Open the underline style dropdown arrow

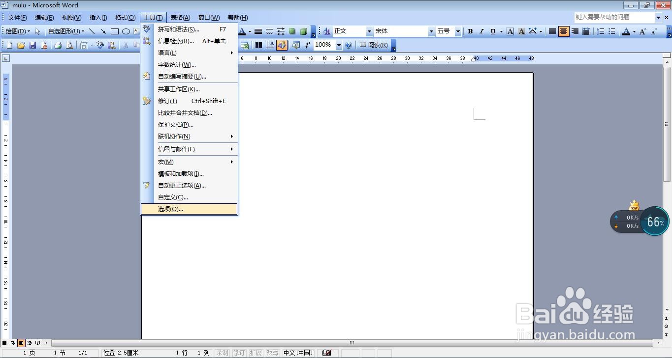pos(501,31)
